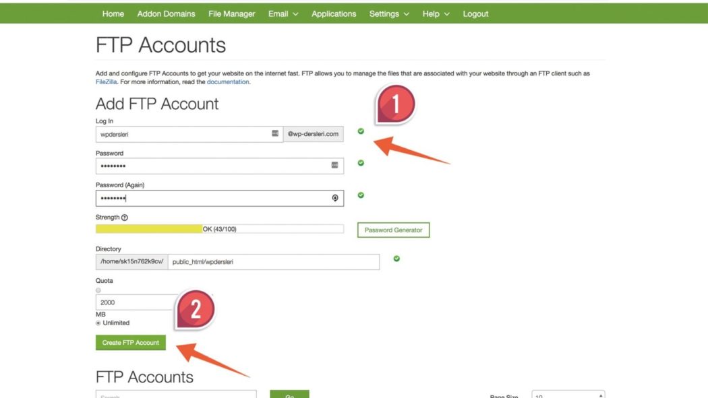
Task: Click the yellow password strength meter bar
Action: 149,229
